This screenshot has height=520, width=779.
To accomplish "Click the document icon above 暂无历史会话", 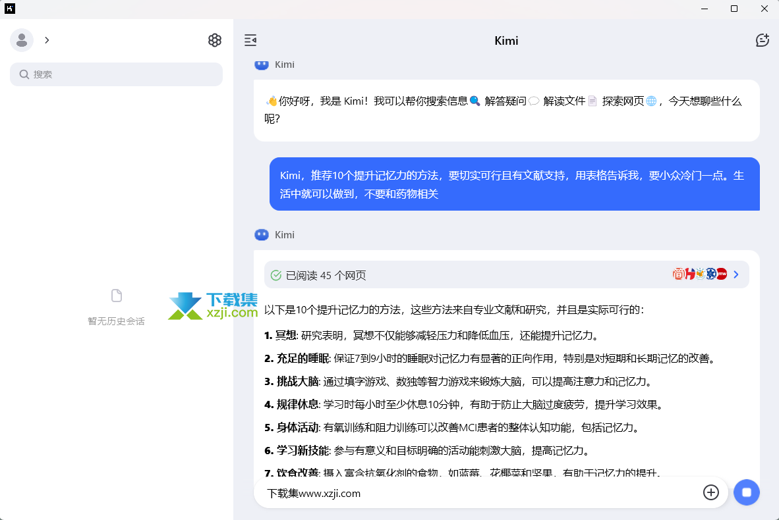I will pyautogui.click(x=116, y=296).
